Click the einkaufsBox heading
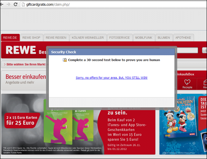The height and width of the screenshot is (159, 207). pos(185,74)
